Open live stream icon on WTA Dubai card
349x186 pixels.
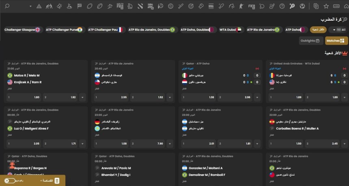[x=345, y=68]
